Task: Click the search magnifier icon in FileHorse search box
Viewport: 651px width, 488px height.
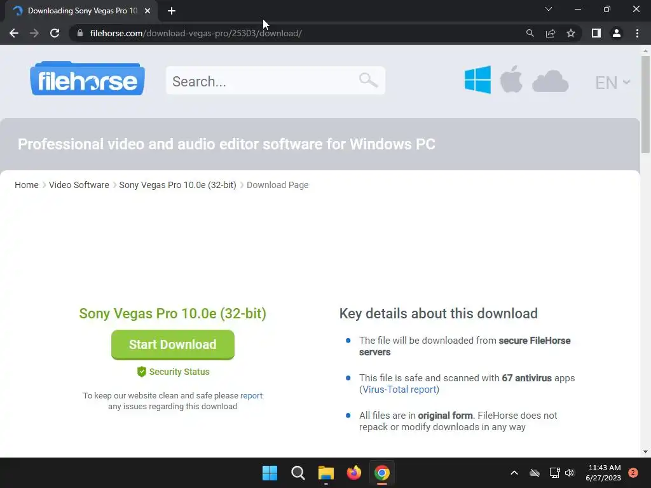Action: pos(368,80)
